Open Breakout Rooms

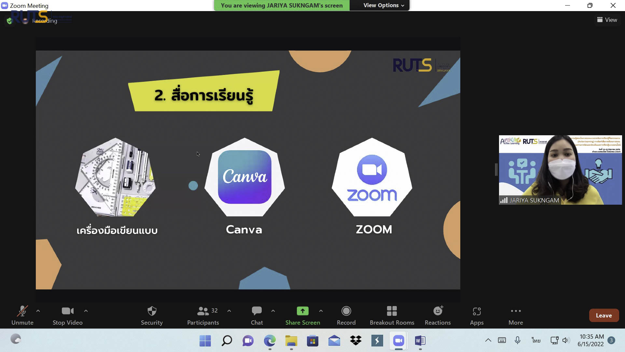point(392,315)
